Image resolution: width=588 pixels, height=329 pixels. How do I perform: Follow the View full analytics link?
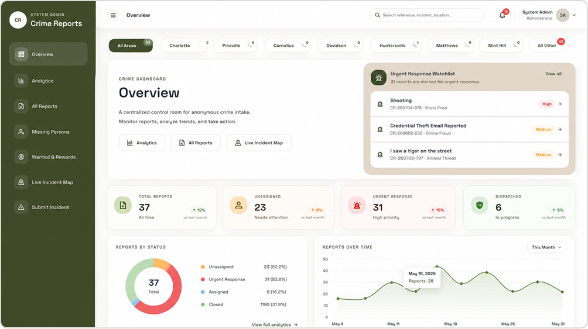click(275, 324)
